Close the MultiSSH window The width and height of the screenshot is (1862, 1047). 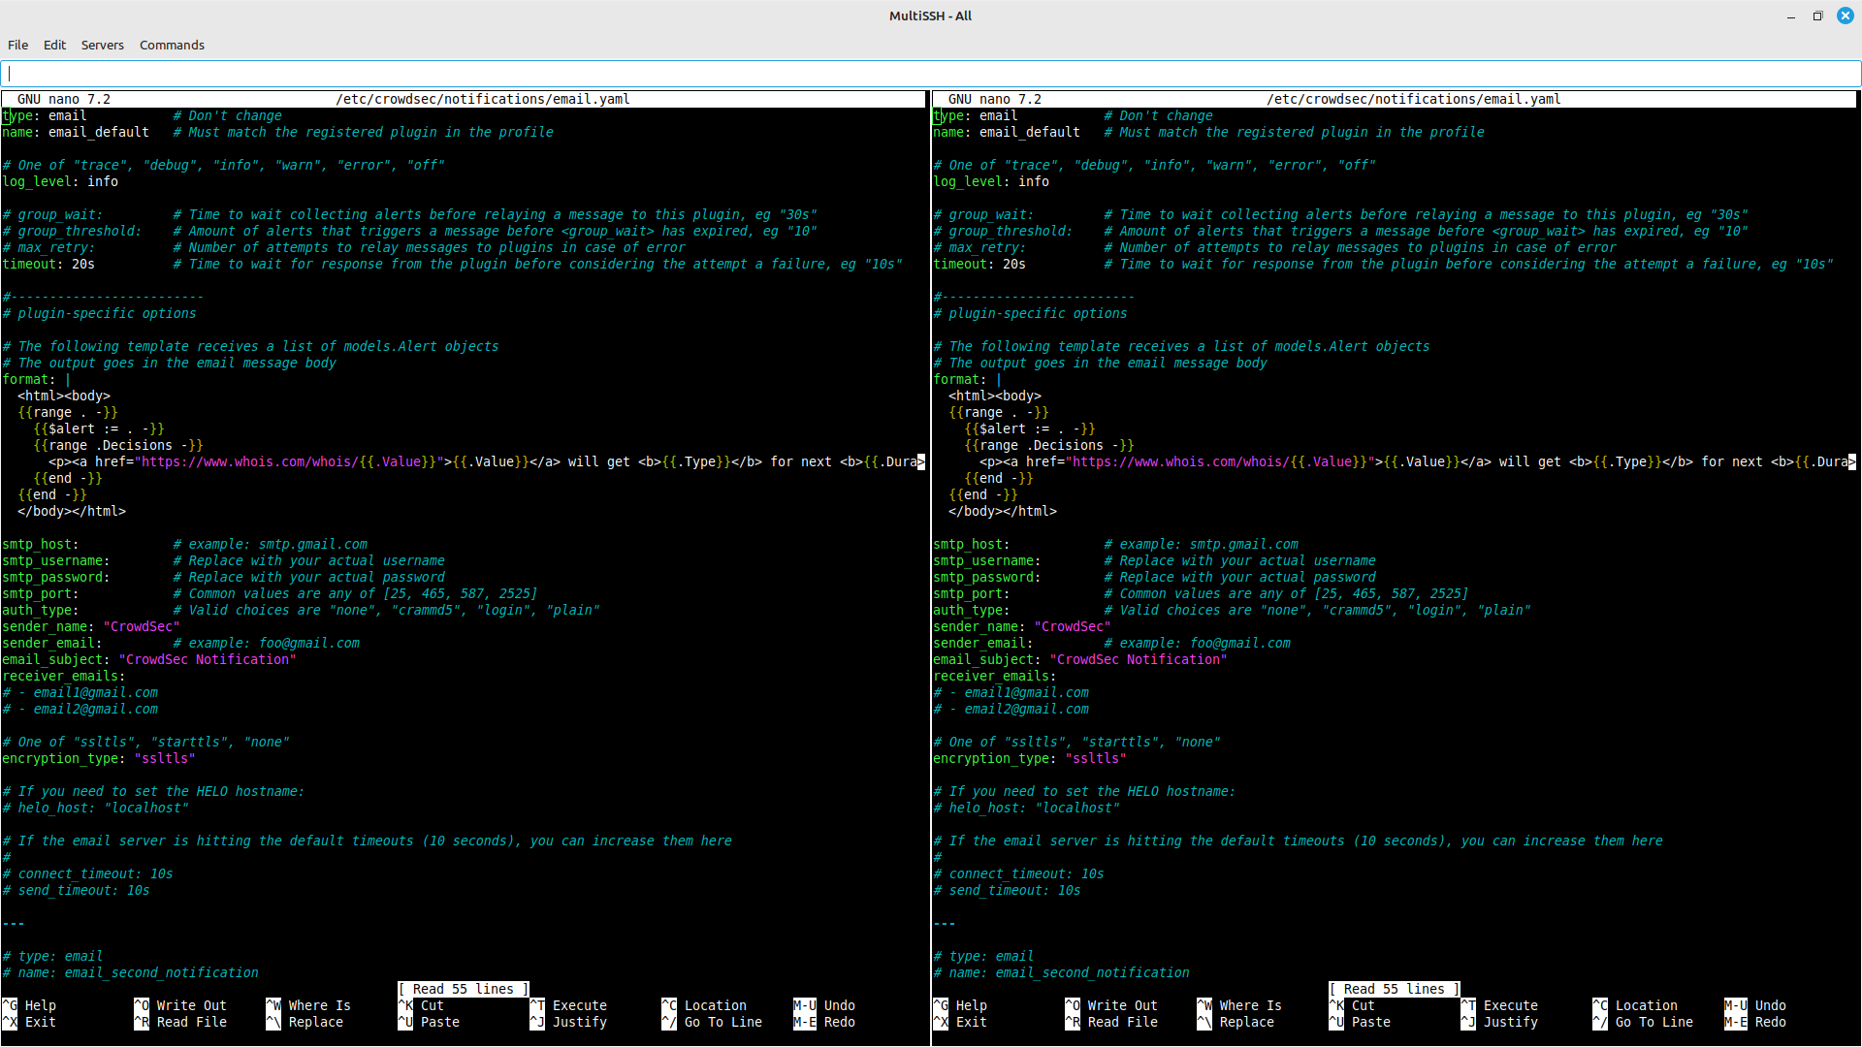coord(1845,16)
